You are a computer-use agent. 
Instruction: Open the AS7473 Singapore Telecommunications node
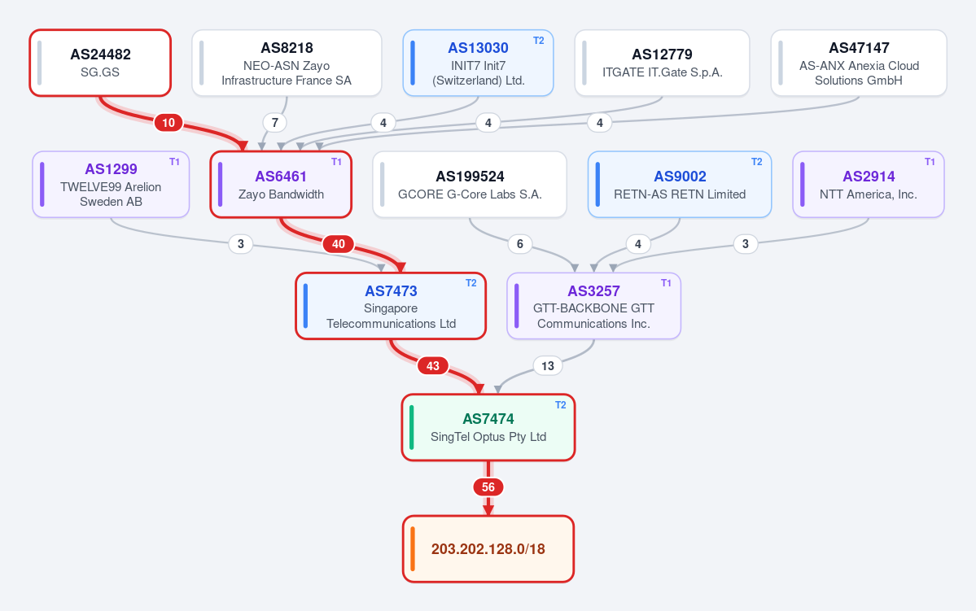click(391, 306)
